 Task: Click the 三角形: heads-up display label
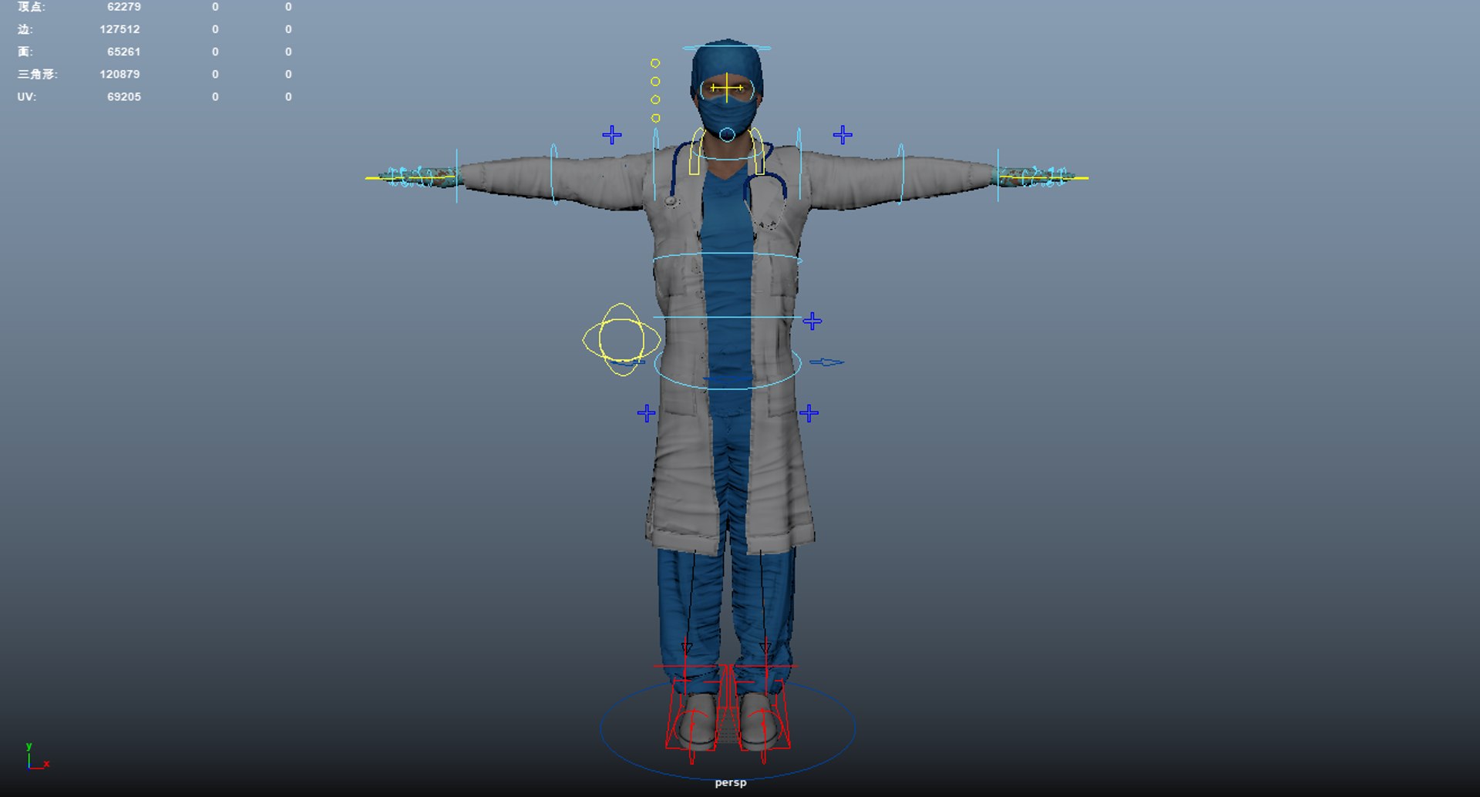[x=38, y=74]
